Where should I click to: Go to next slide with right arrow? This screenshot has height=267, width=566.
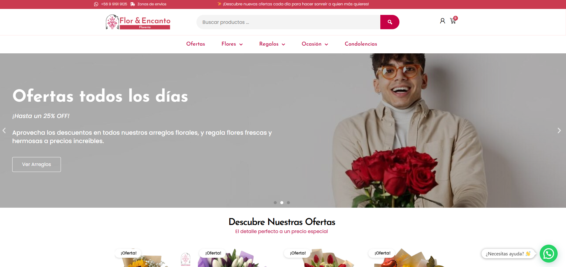559,131
